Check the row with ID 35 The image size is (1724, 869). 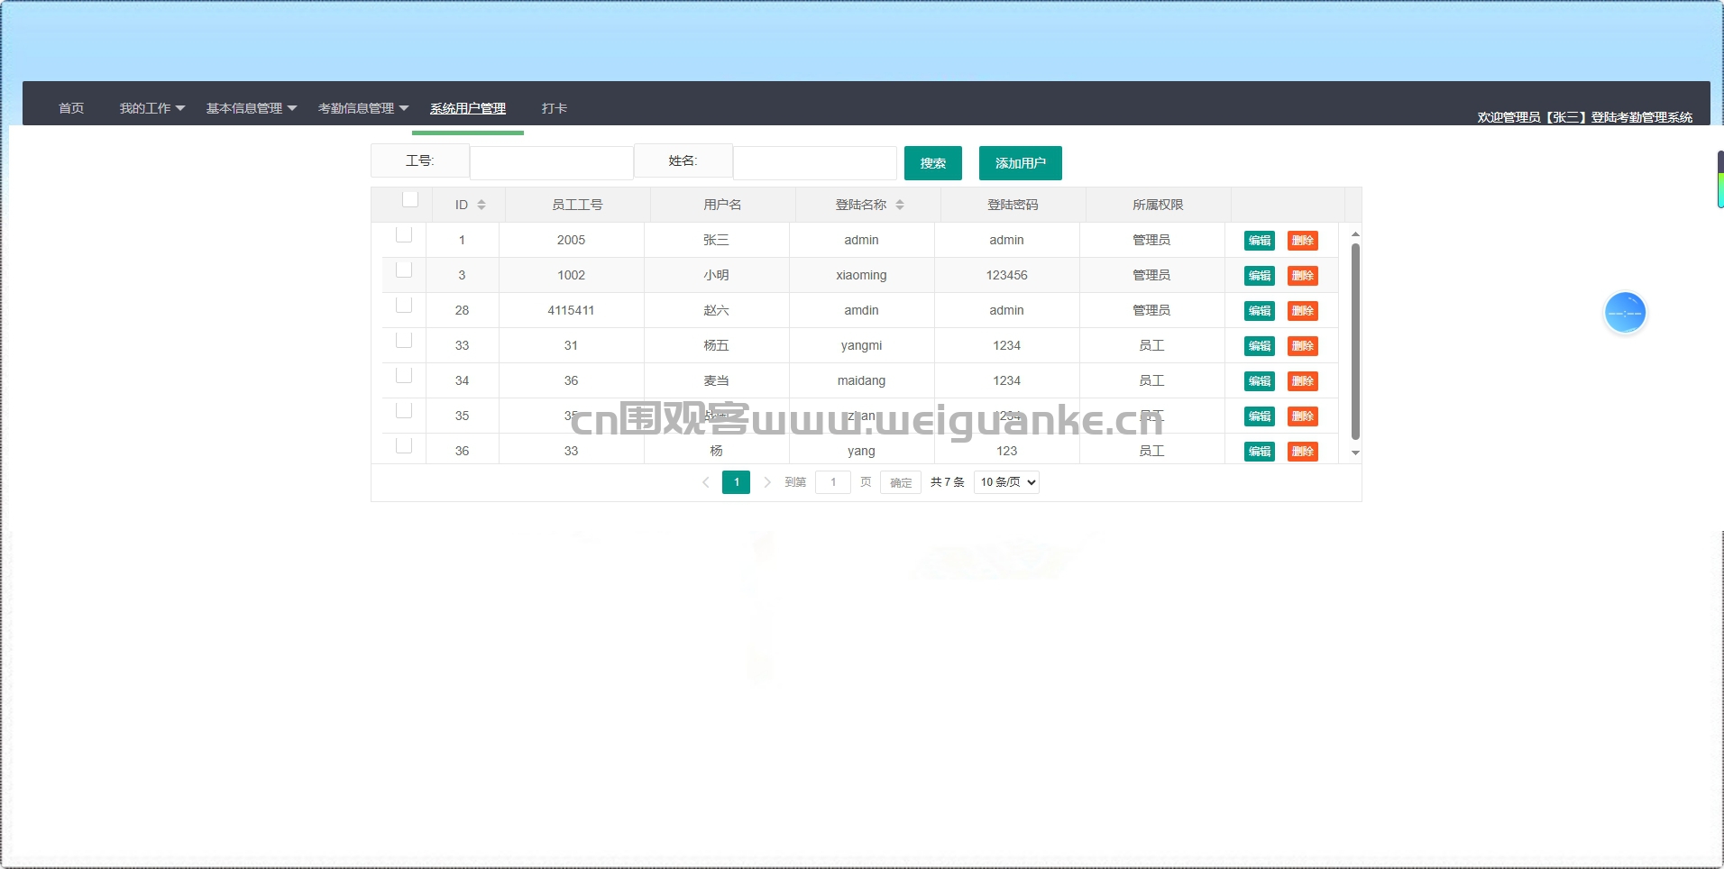[404, 410]
